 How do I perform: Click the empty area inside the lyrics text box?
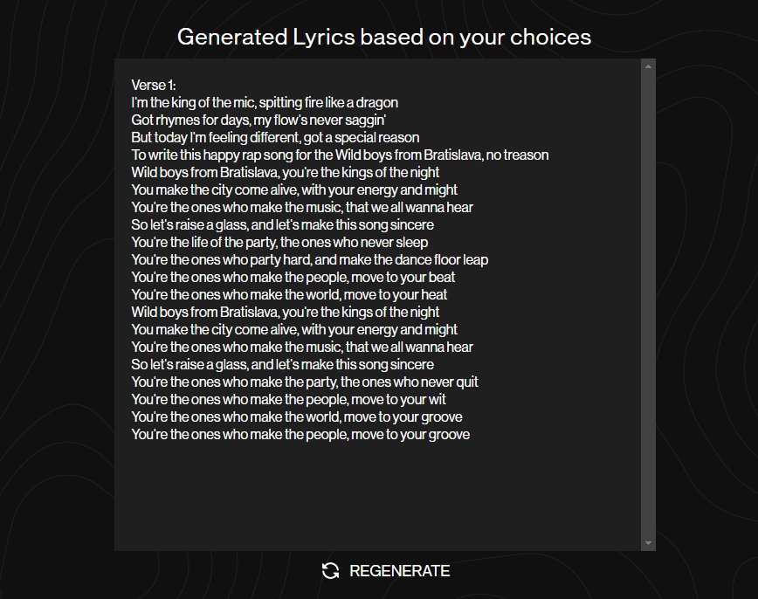pyautogui.click(x=376, y=498)
